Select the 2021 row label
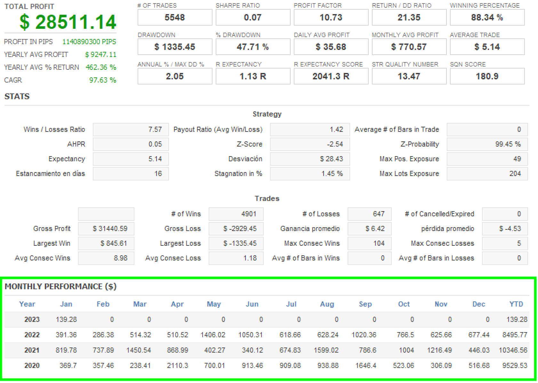 coord(32,350)
